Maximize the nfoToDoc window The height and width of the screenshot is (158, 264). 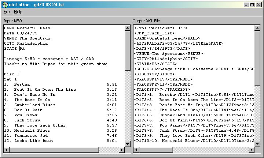(x=252, y=5)
